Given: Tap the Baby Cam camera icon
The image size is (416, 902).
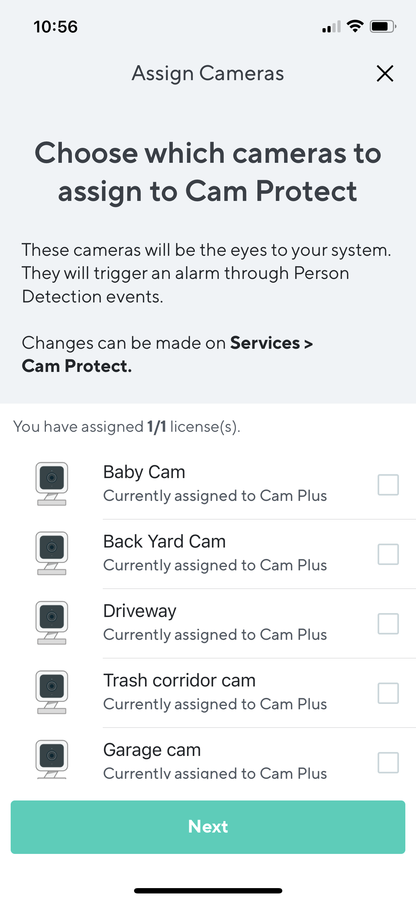Looking at the screenshot, I should click(52, 484).
